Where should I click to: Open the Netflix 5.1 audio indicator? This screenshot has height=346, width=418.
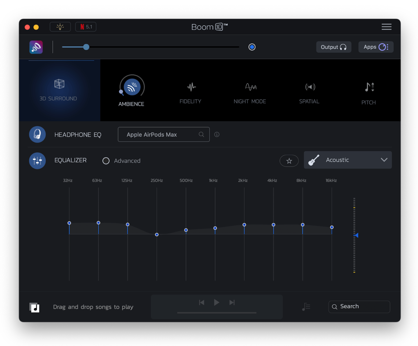tap(85, 27)
